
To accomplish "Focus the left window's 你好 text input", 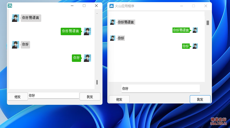I will click(54, 96).
